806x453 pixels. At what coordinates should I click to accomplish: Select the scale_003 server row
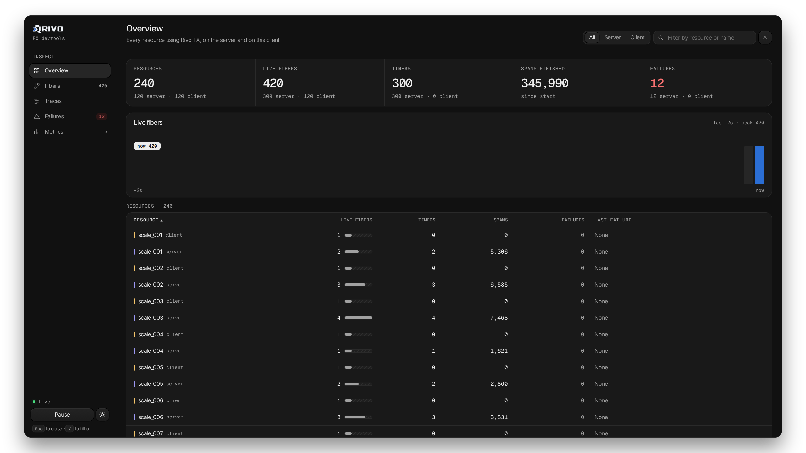(x=449, y=318)
